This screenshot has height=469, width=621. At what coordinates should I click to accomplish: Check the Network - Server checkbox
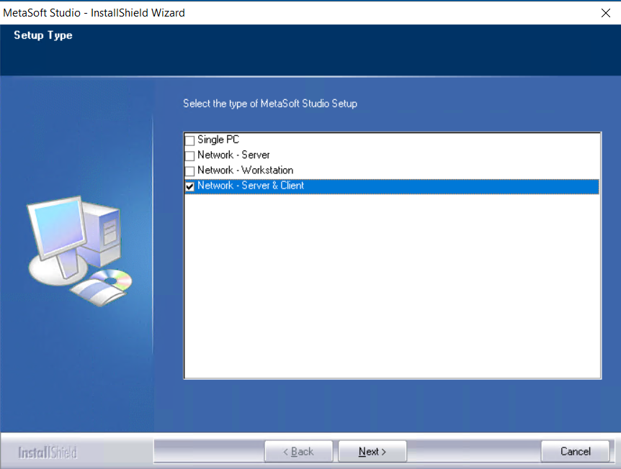point(189,155)
